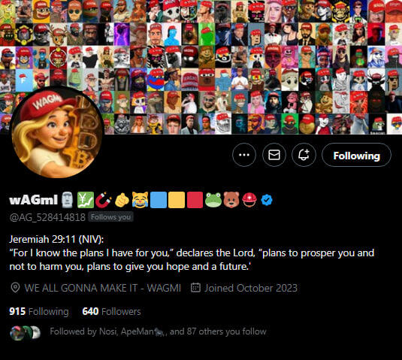The height and width of the screenshot is (360, 402).
Task: Click the blue square in display name
Action: (x=159, y=200)
